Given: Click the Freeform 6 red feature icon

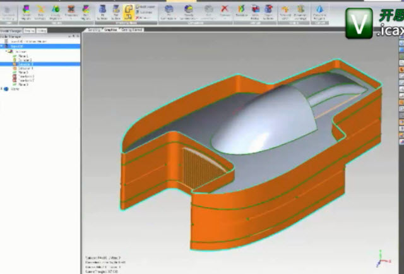Looking at the screenshot, I should click(14, 76).
